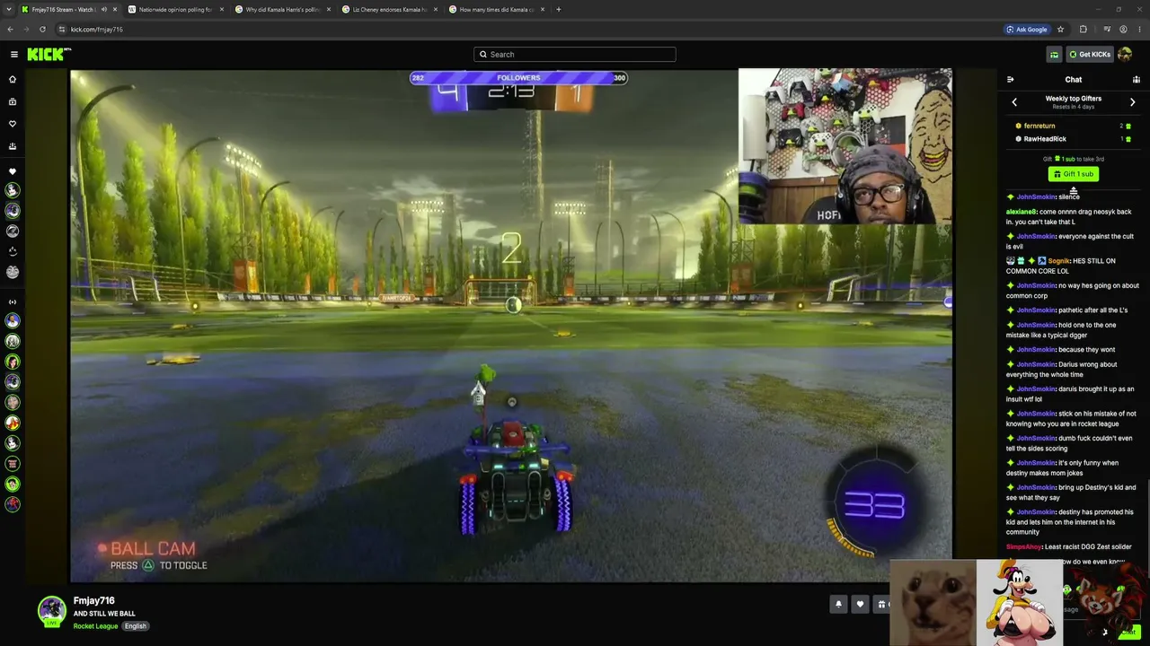Click the Get KICKs button
Screen dimensions: 1150x646
click(x=1090, y=54)
